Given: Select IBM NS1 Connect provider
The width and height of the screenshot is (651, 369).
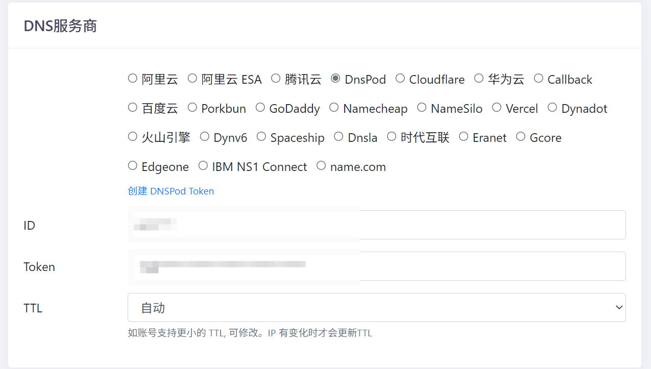Looking at the screenshot, I should pyautogui.click(x=203, y=166).
